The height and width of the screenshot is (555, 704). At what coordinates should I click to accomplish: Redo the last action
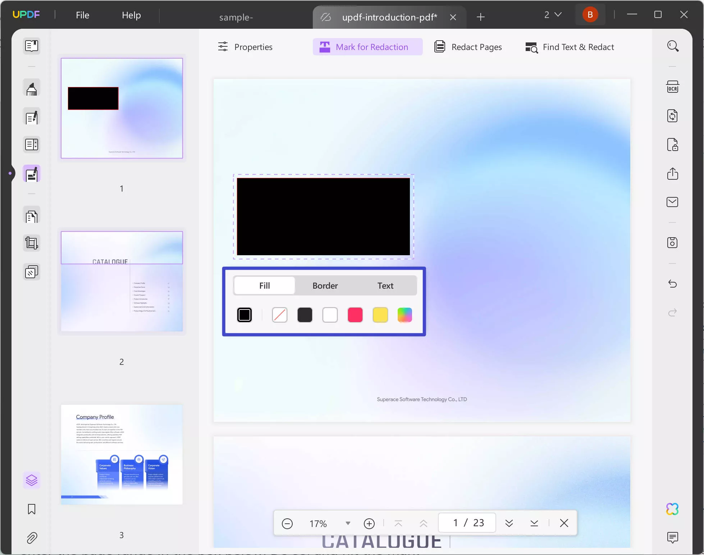pos(673,313)
